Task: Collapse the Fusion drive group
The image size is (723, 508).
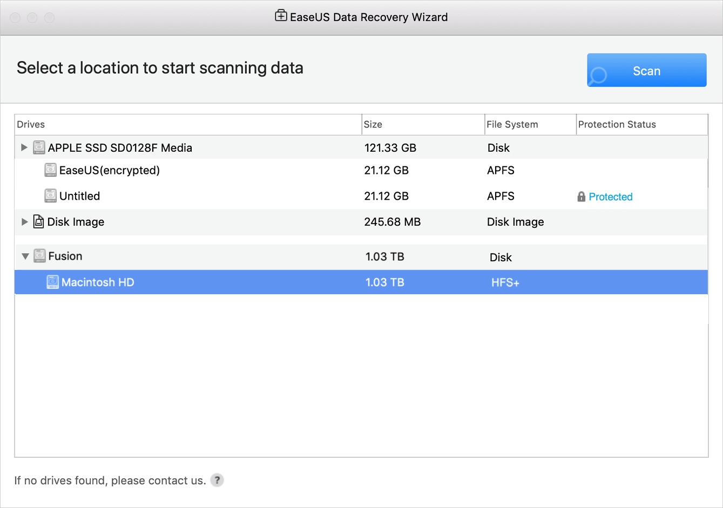Action: (x=25, y=256)
